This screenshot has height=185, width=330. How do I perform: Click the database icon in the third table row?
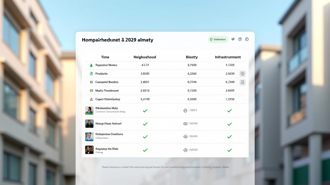pos(91,82)
